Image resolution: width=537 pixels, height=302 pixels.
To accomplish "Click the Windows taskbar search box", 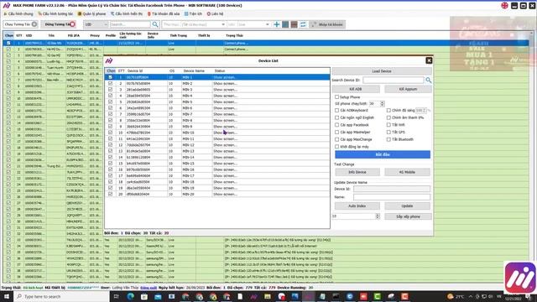I will point(62,296).
